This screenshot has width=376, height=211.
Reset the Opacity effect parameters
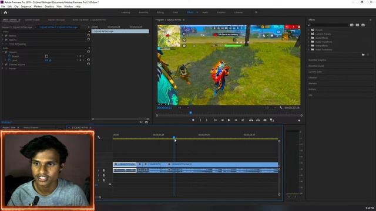pos(89,39)
